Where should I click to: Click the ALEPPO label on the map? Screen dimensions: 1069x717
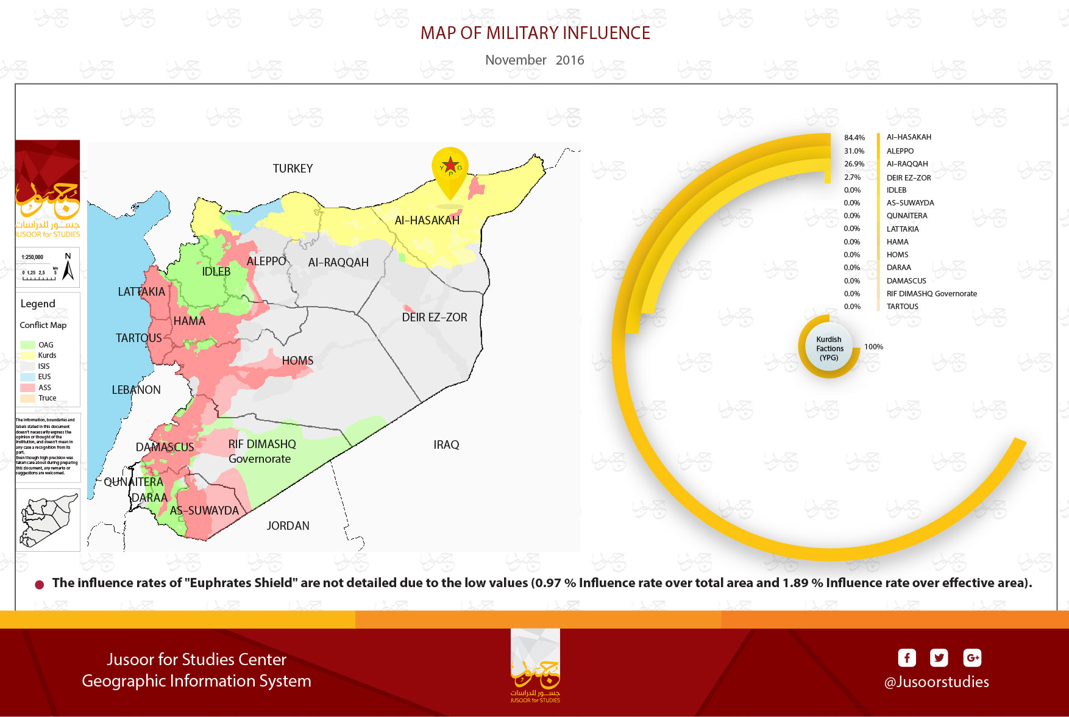[266, 261]
